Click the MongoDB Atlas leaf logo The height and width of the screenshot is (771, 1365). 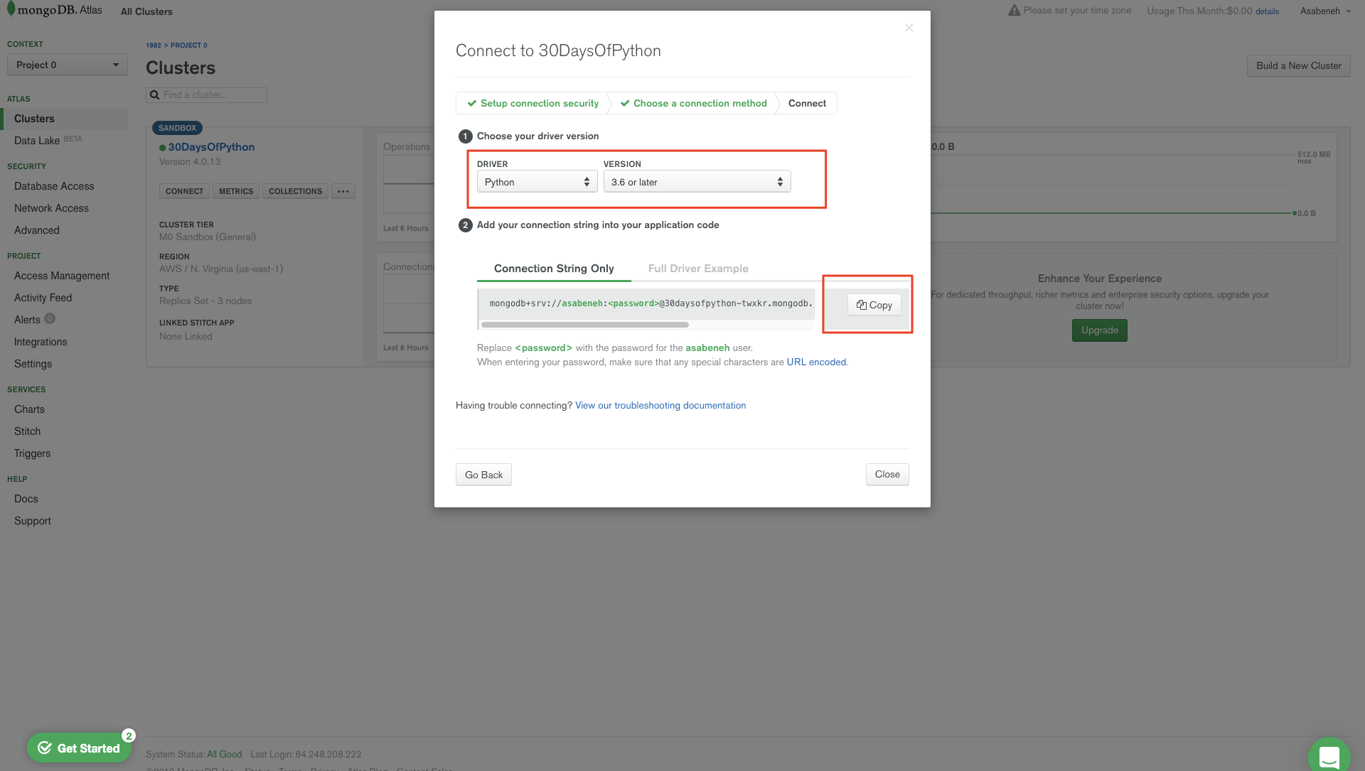[11, 9]
